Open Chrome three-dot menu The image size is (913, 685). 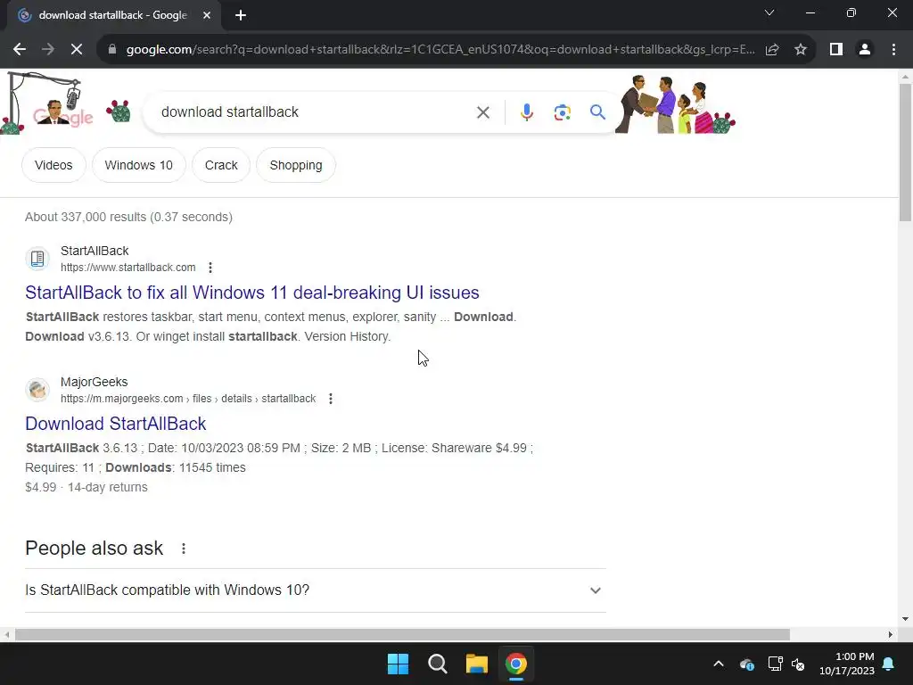pyautogui.click(x=893, y=50)
